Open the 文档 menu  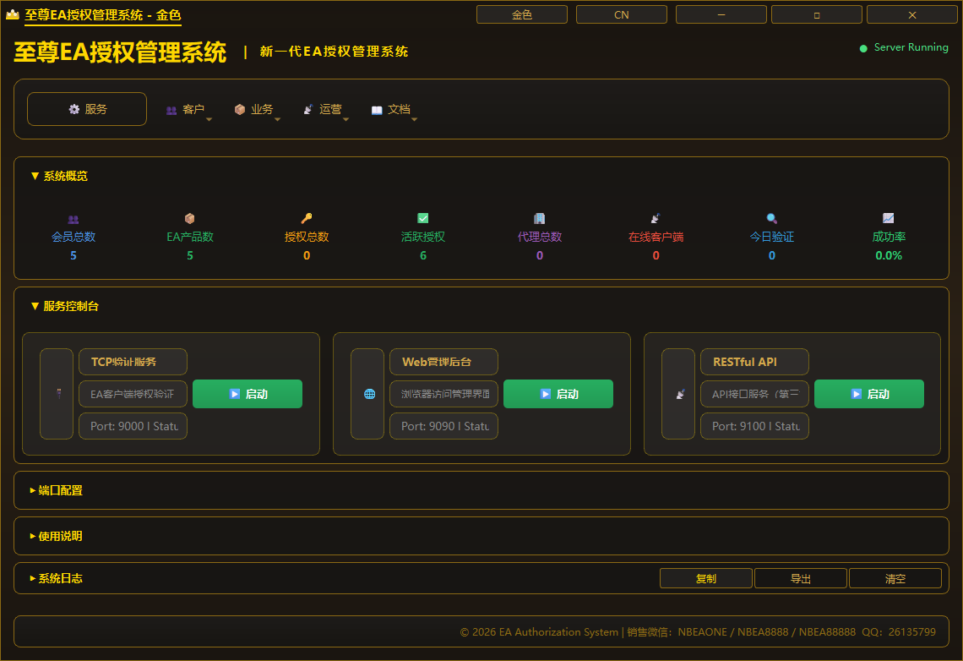[x=393, y=109]
